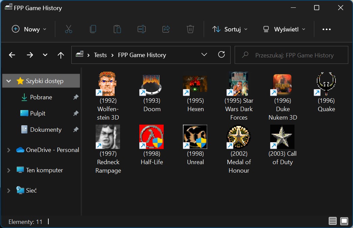The width and height of the screenshot is (353, 228).
Task: Select the Doom game shortcut
Action: 151,83
